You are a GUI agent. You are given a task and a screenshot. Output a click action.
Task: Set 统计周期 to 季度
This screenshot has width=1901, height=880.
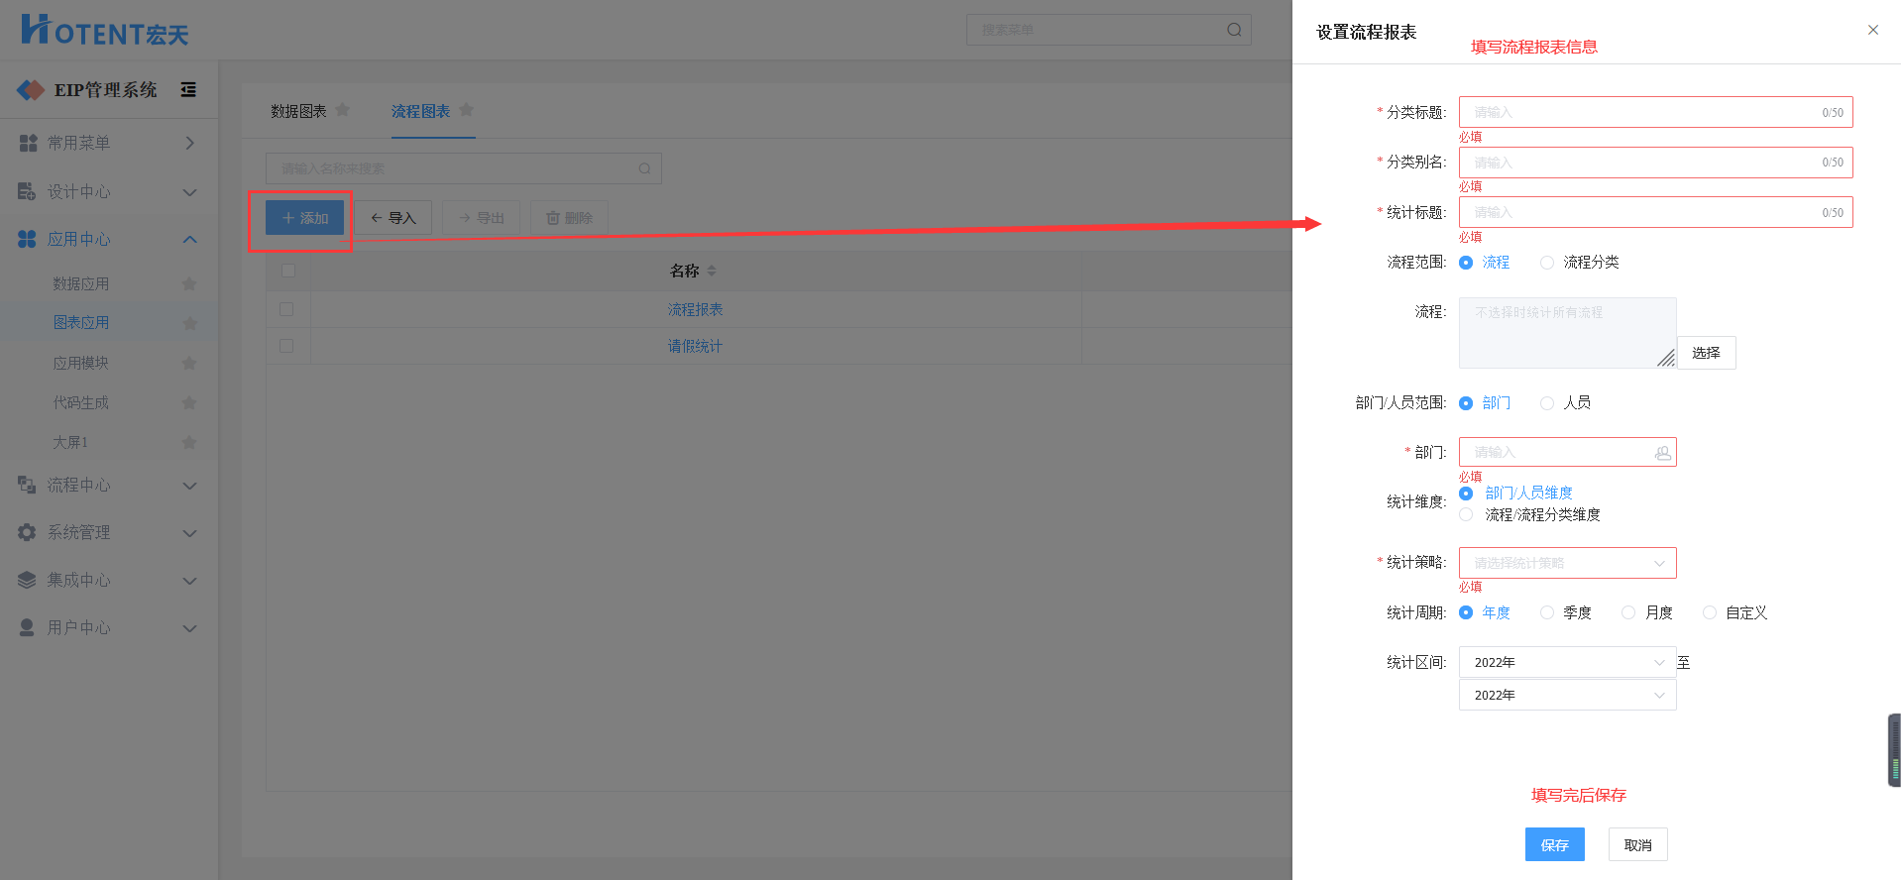pyautogui.click(x=1547, y=613)
